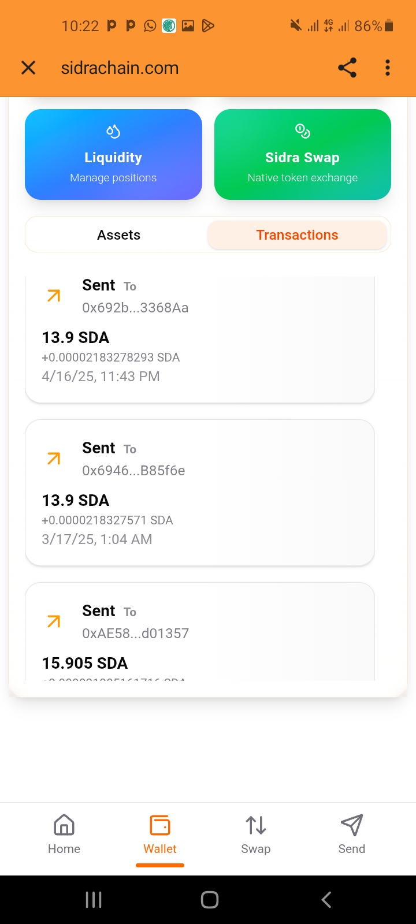Tap sent arrow icon for 0x6946 transaction
The image size is (416, 924).
click(54, 459)
